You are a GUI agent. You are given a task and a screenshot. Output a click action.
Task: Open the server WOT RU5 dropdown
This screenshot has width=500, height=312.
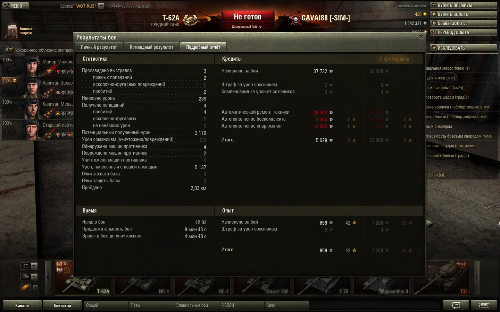(x=101, y=6)
